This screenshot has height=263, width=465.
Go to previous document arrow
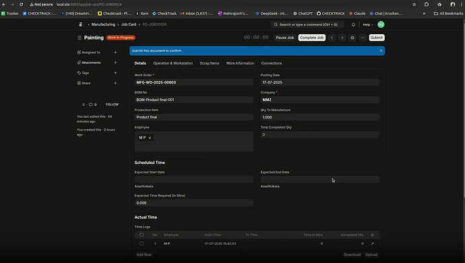[x=332, y=38]
